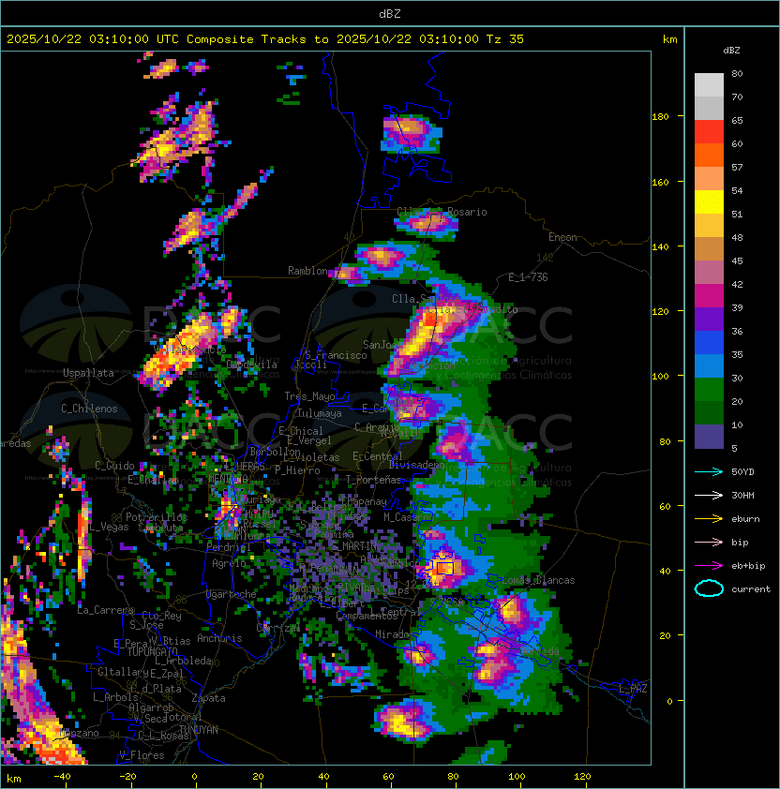Screen dimensions: 780x789
Task: Click the 'Ramblon' map label
Action: tap(307, 271)
